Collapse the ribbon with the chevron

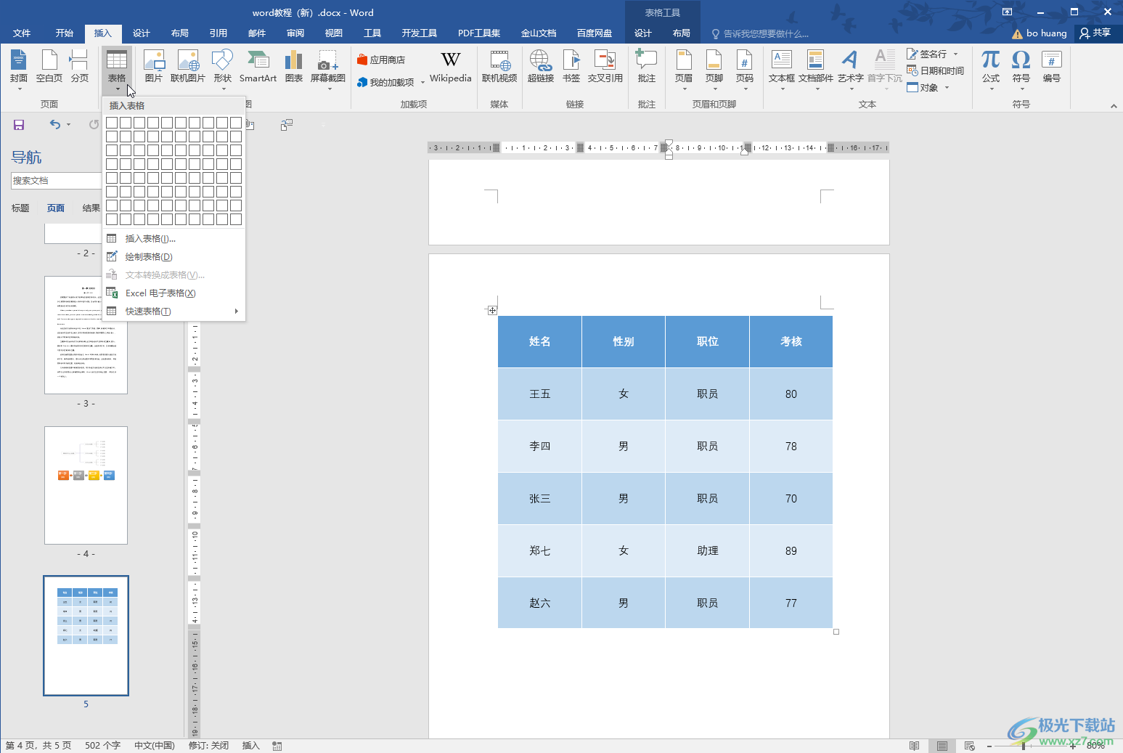coord(1114,106)
